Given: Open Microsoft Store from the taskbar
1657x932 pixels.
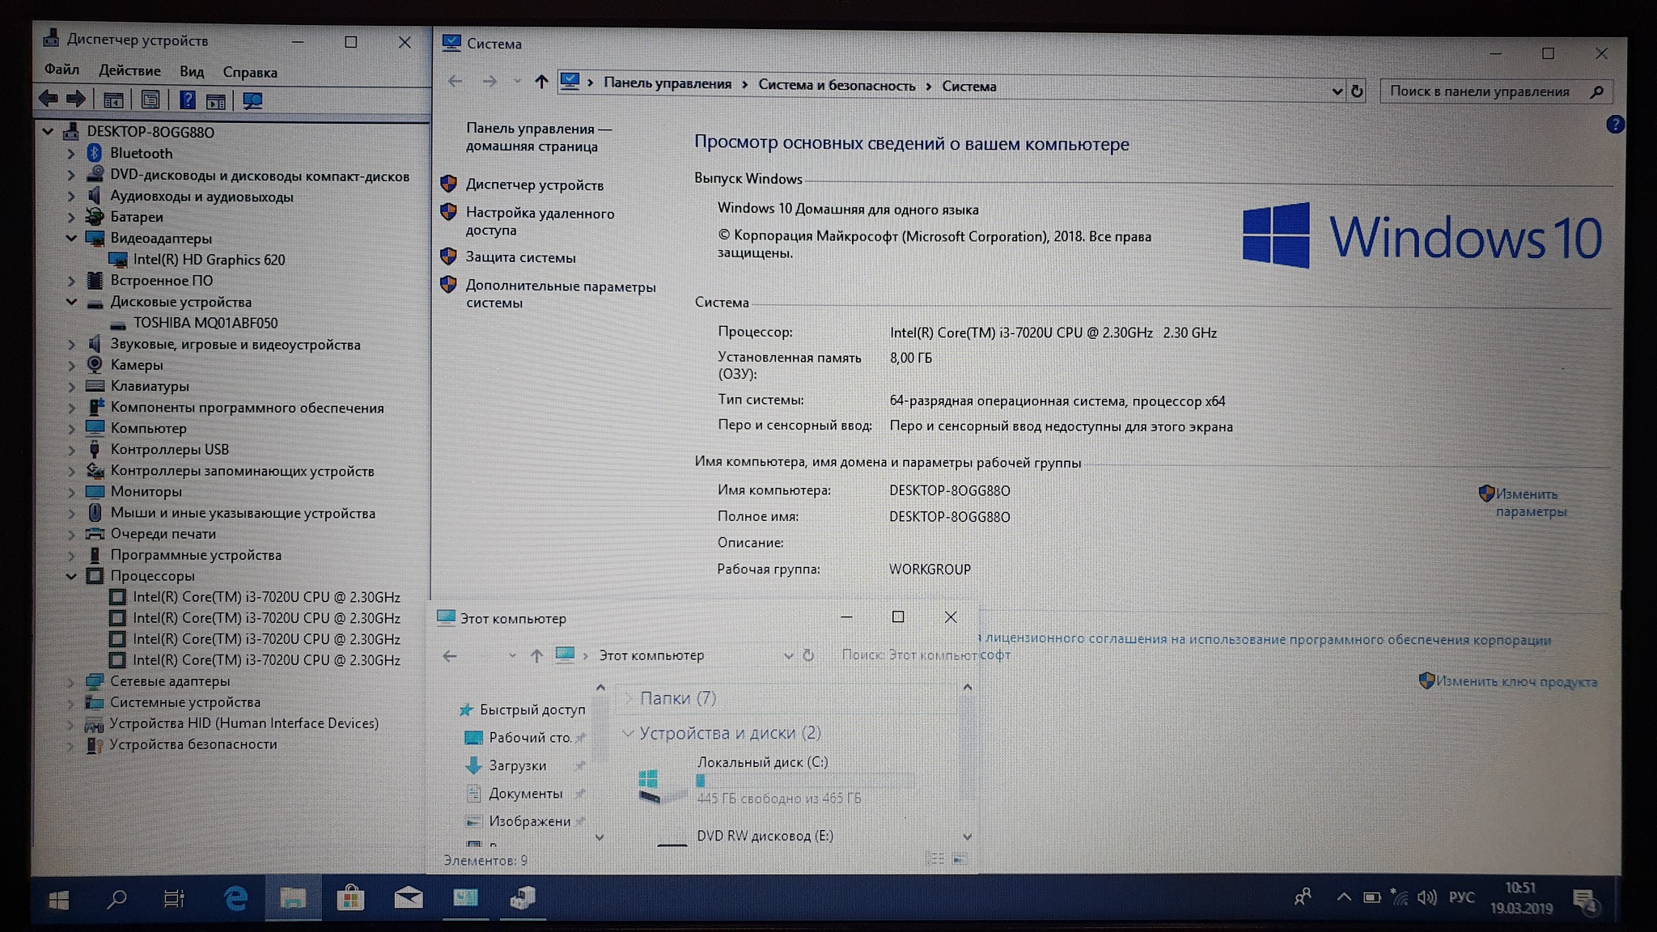Looking at the screenshot, I should coord(350,898).
